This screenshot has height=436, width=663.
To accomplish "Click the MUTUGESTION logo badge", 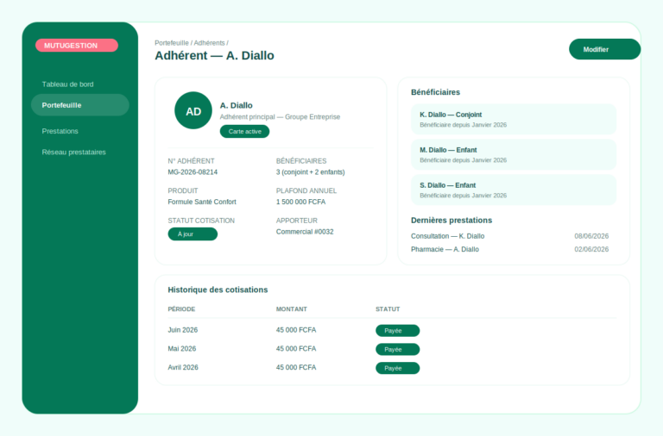I will click(77, 45).
